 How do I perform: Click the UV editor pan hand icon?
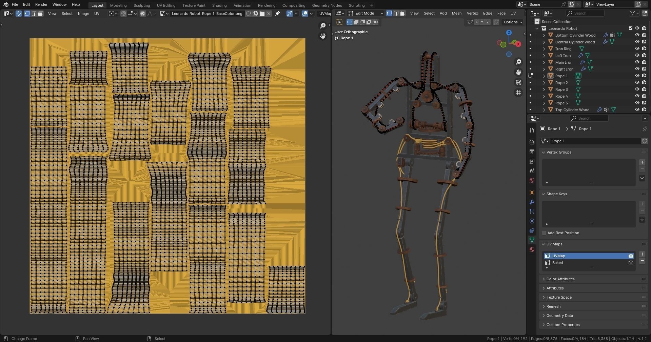click(x=323, y=36)
